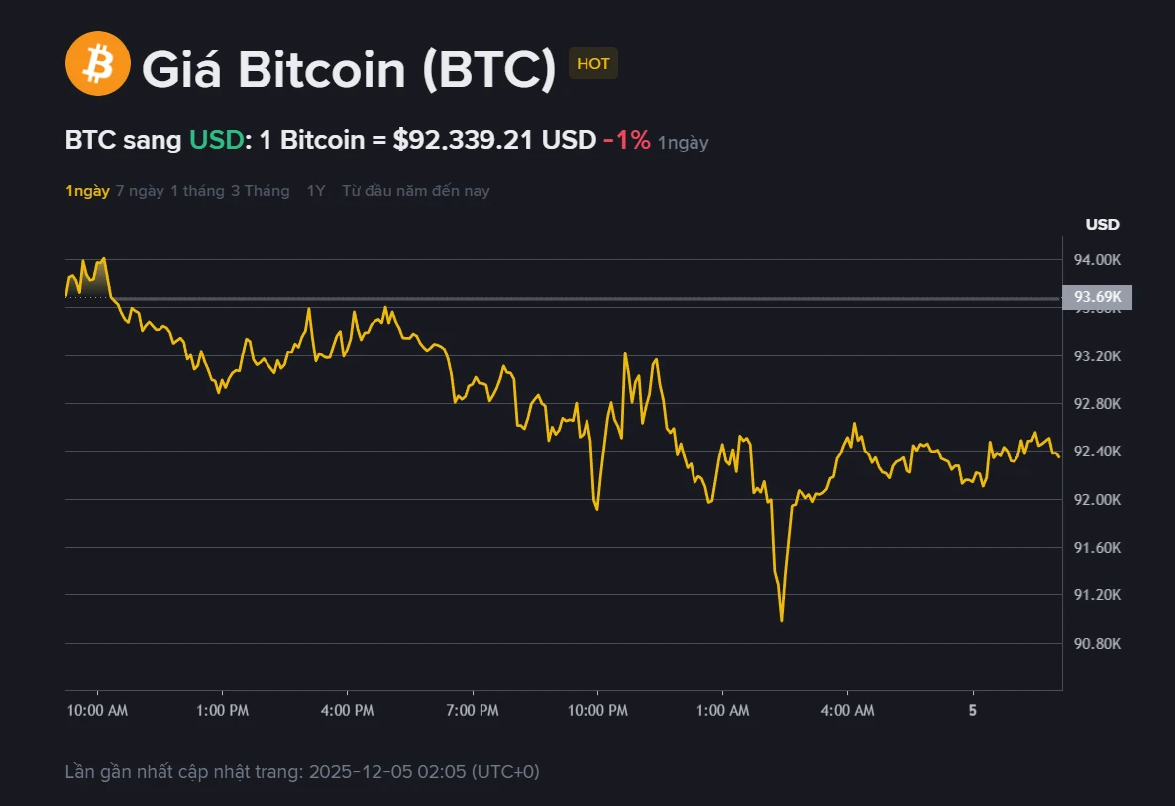This screenshot has width=1175, height=806.
Task: Click the HOT badge beside the title
Action: point(592,64)
